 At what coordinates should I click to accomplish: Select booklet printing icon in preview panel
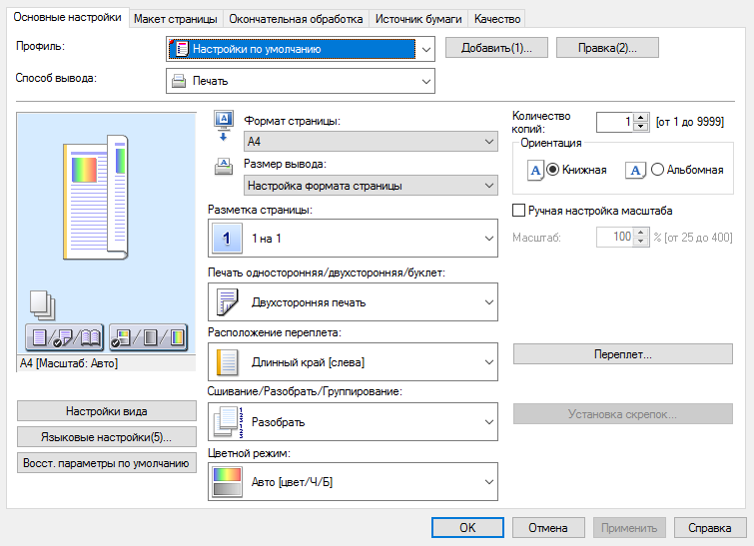(x=90, y=337)
